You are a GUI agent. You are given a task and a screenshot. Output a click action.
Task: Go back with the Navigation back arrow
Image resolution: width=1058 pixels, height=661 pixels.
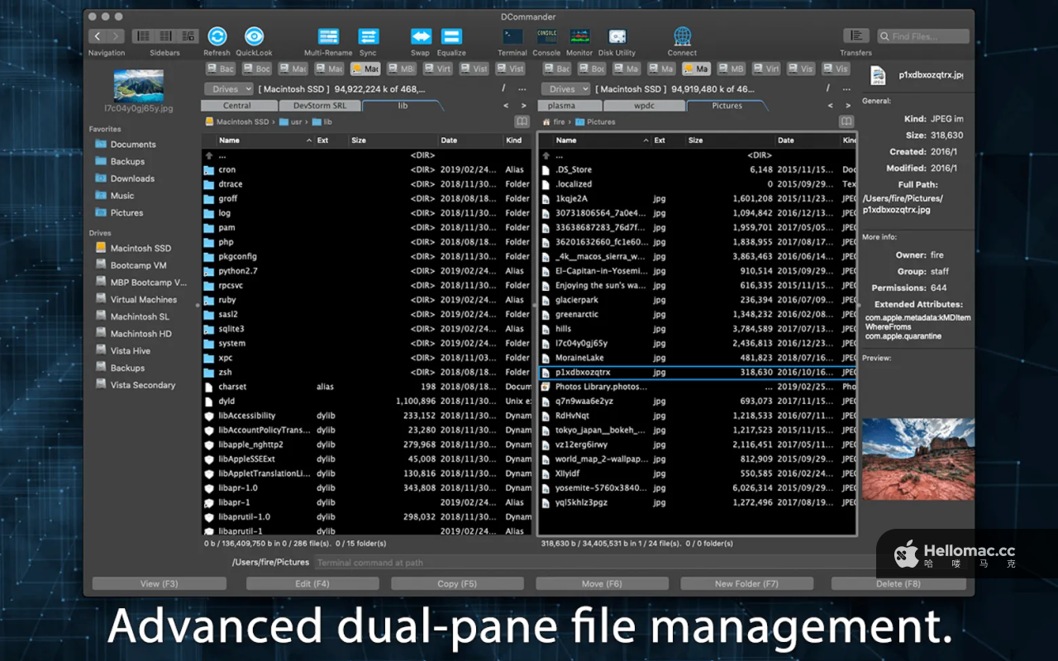pos(98,36)
